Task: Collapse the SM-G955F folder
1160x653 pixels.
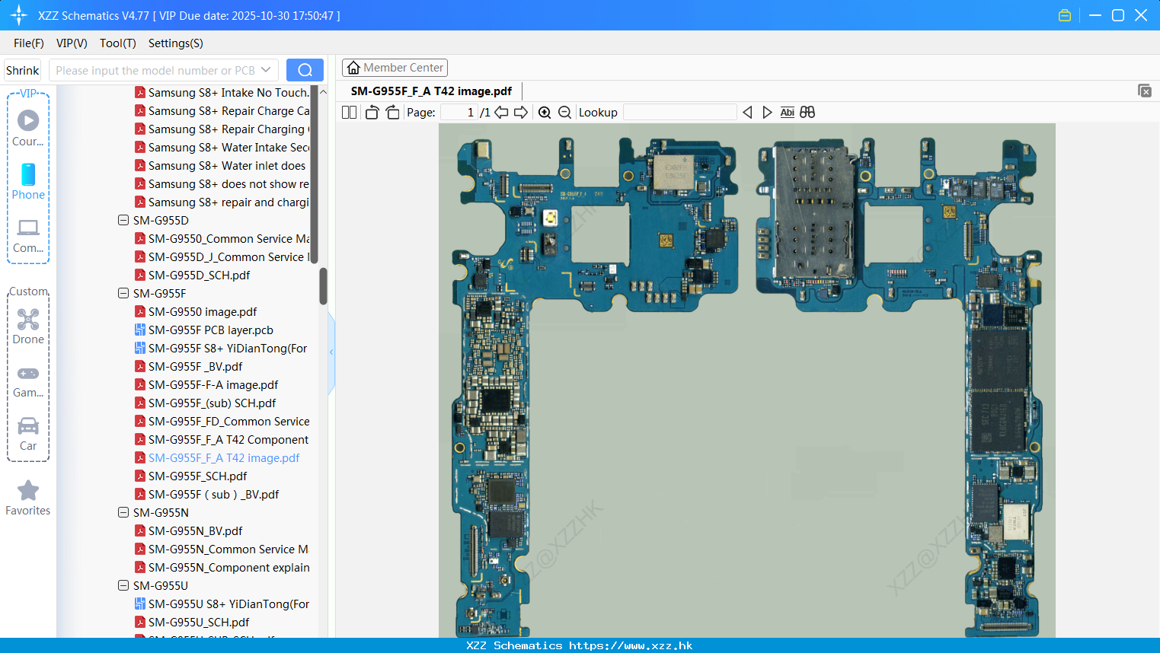Action: pos(123,294)
